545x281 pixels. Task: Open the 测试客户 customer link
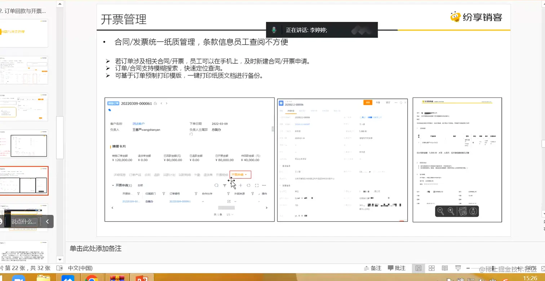click(138, 124)
